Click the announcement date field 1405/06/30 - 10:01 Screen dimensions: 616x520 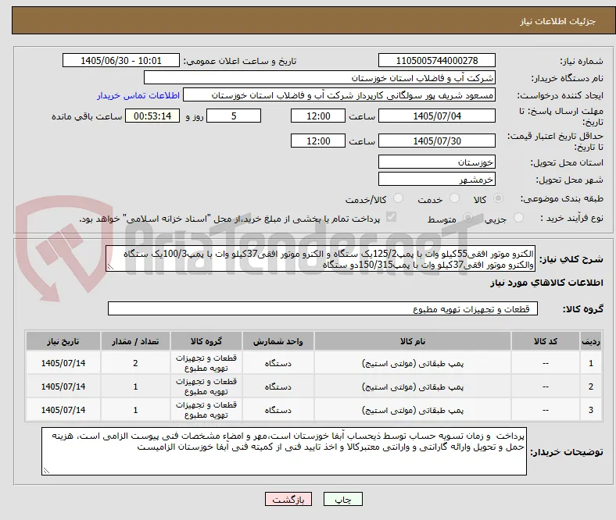[x=121, y=60]
